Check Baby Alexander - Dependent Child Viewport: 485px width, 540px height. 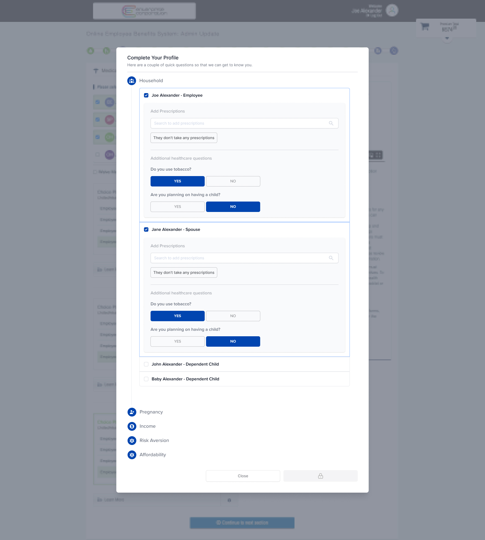[x=146, y=379]
